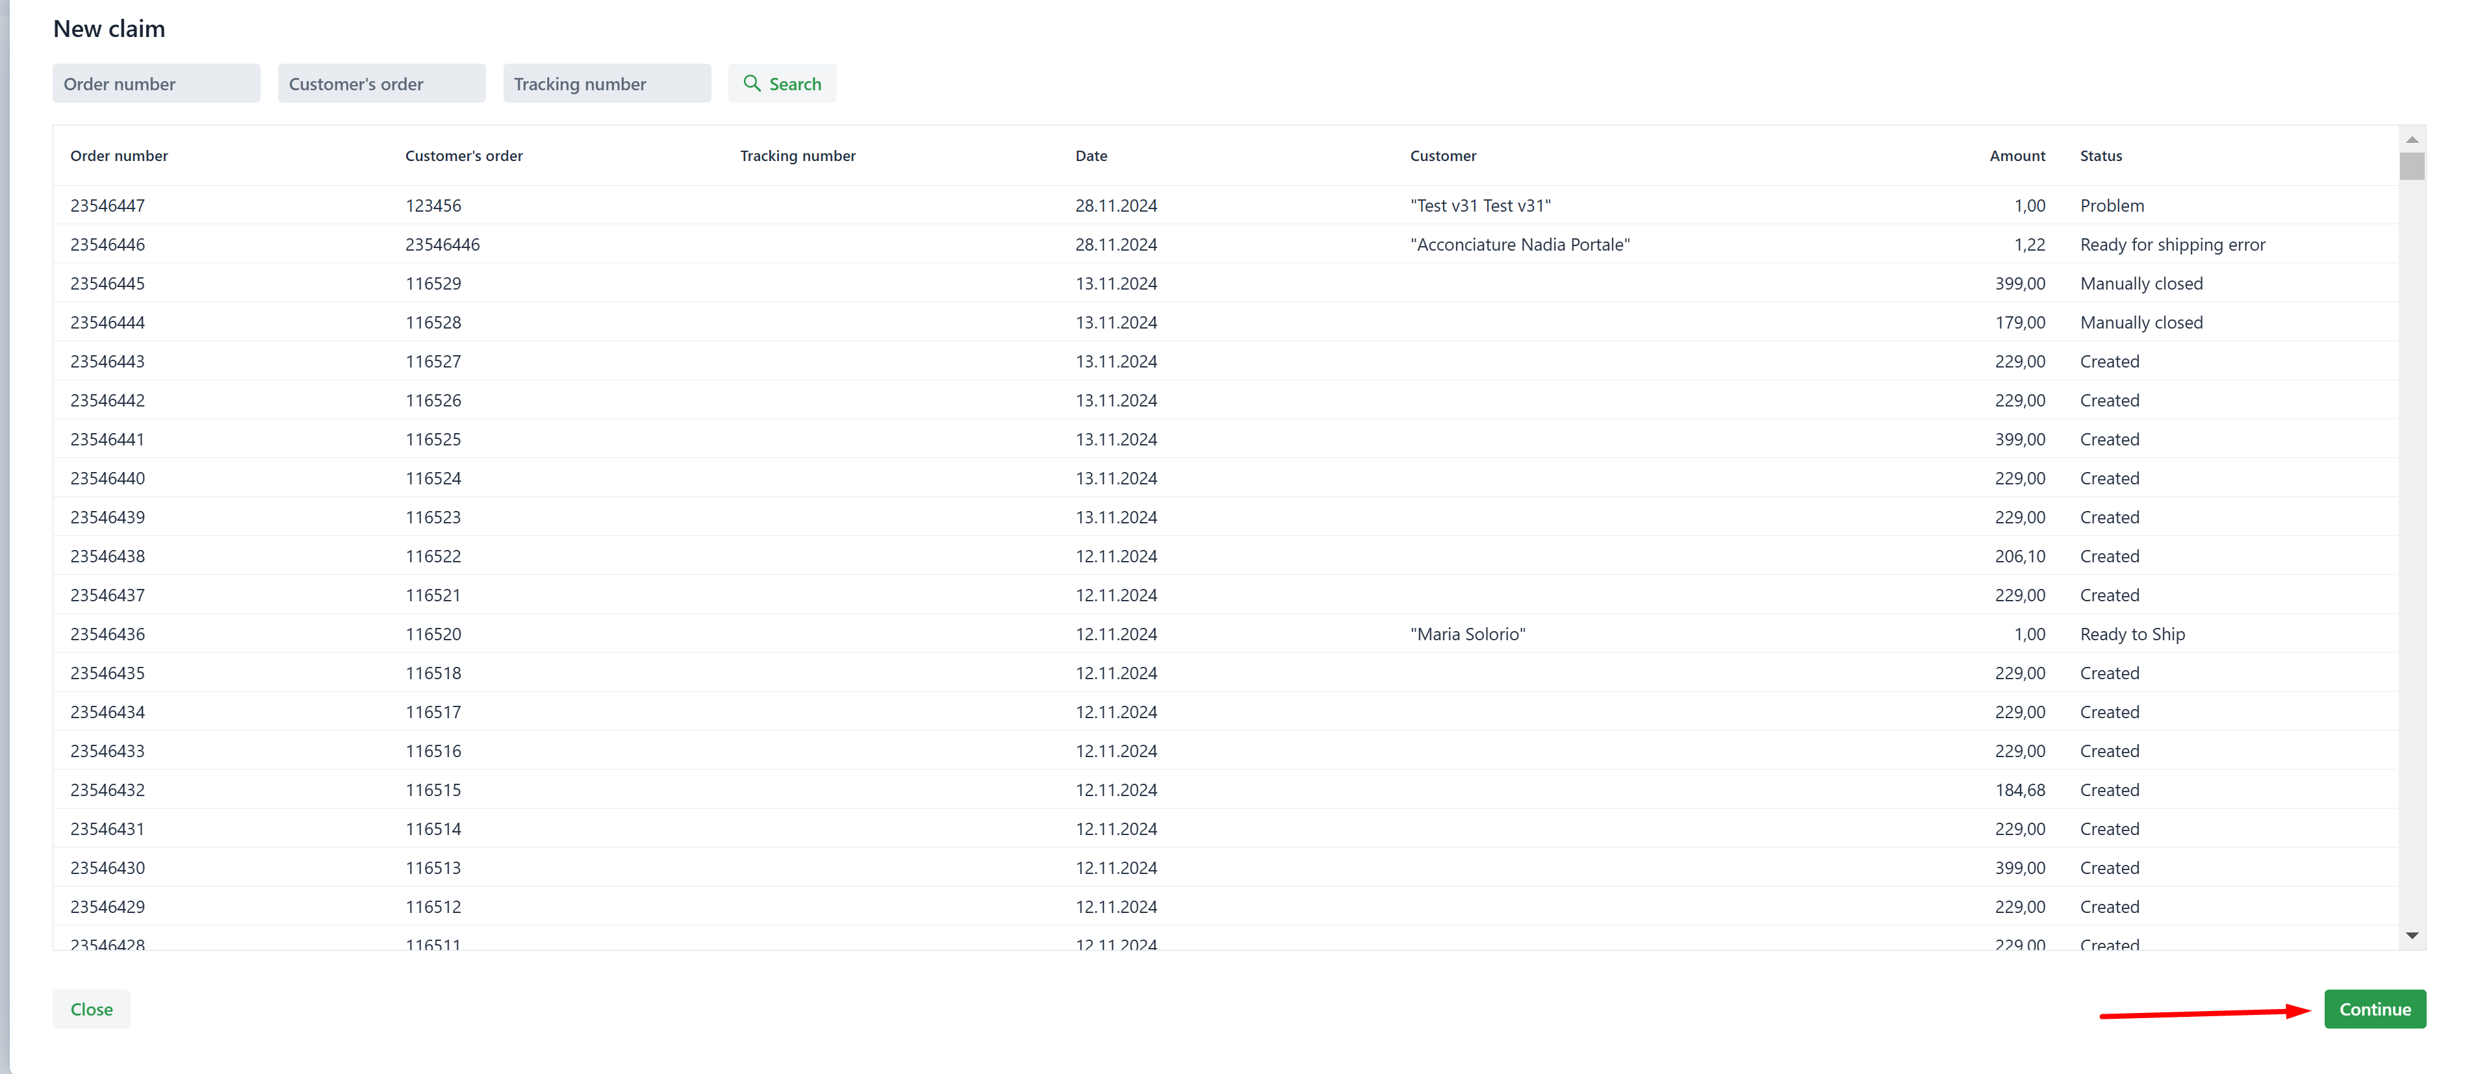Select order row 23546438 amount 206,10
Screen dimensions: 2465x1074
pyautogui.click(x=1225, y=556)
